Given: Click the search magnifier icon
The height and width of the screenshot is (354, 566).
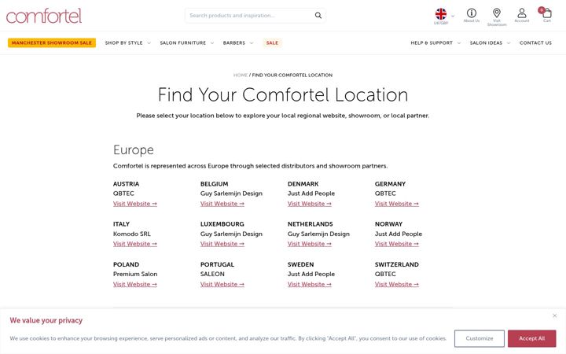Looking at the screenshot, I should click(x=318, y=15).
